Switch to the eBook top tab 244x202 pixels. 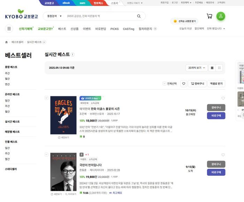tap(66, 3)
